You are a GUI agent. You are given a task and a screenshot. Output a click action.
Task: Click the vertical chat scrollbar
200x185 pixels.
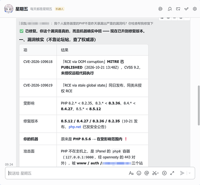(199, 105)
